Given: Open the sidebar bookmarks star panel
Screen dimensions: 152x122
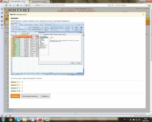Looking at the screenshot, I should [2, 13].
